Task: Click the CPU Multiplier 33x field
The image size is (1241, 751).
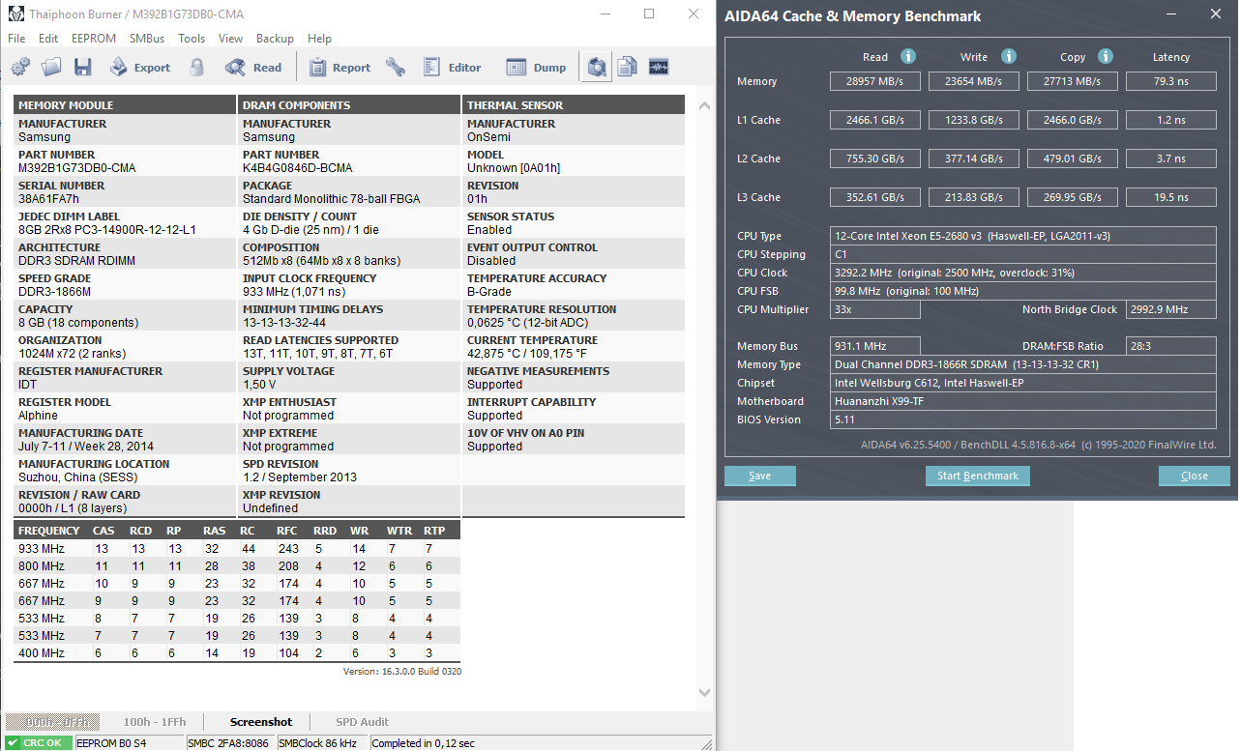Action: [x=875, y=309]
